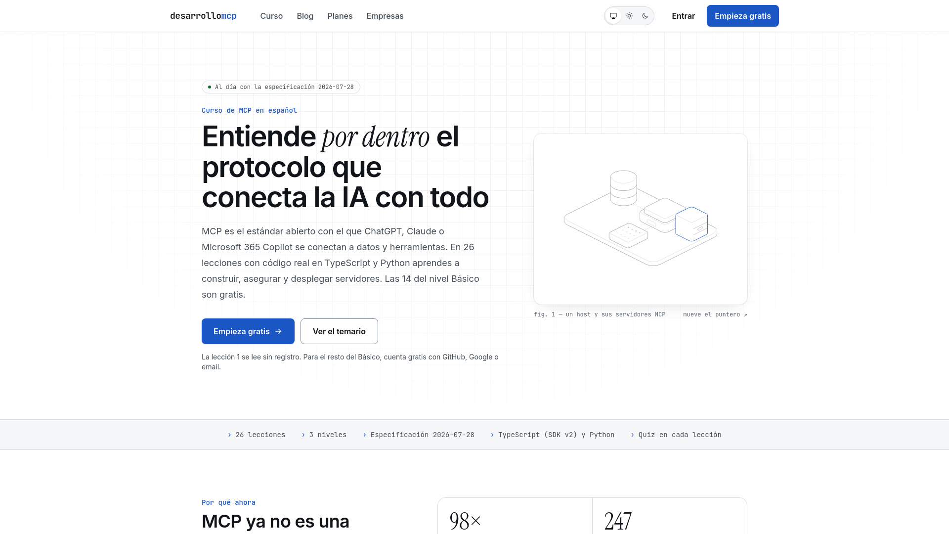The image size is (949, 534).
Task: Select the system theme monitor icon
Action: pyautogui.click(x=613, y=16)
